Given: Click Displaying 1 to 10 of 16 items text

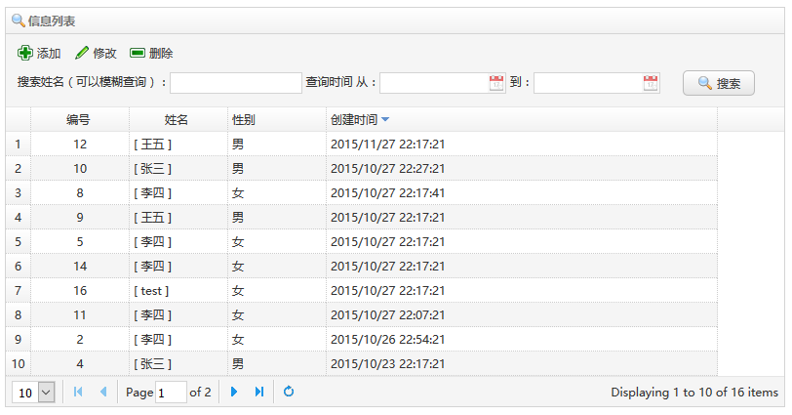Looking at the screenshot, I should click(x=694, y=393).
